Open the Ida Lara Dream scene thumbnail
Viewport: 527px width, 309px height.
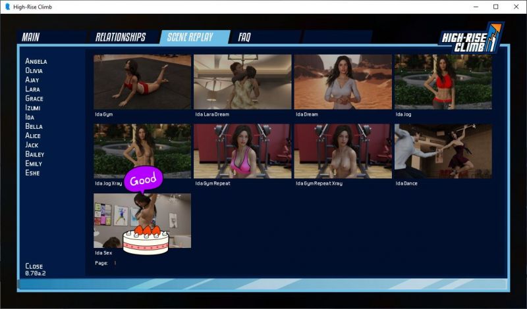tap(242, 82)
